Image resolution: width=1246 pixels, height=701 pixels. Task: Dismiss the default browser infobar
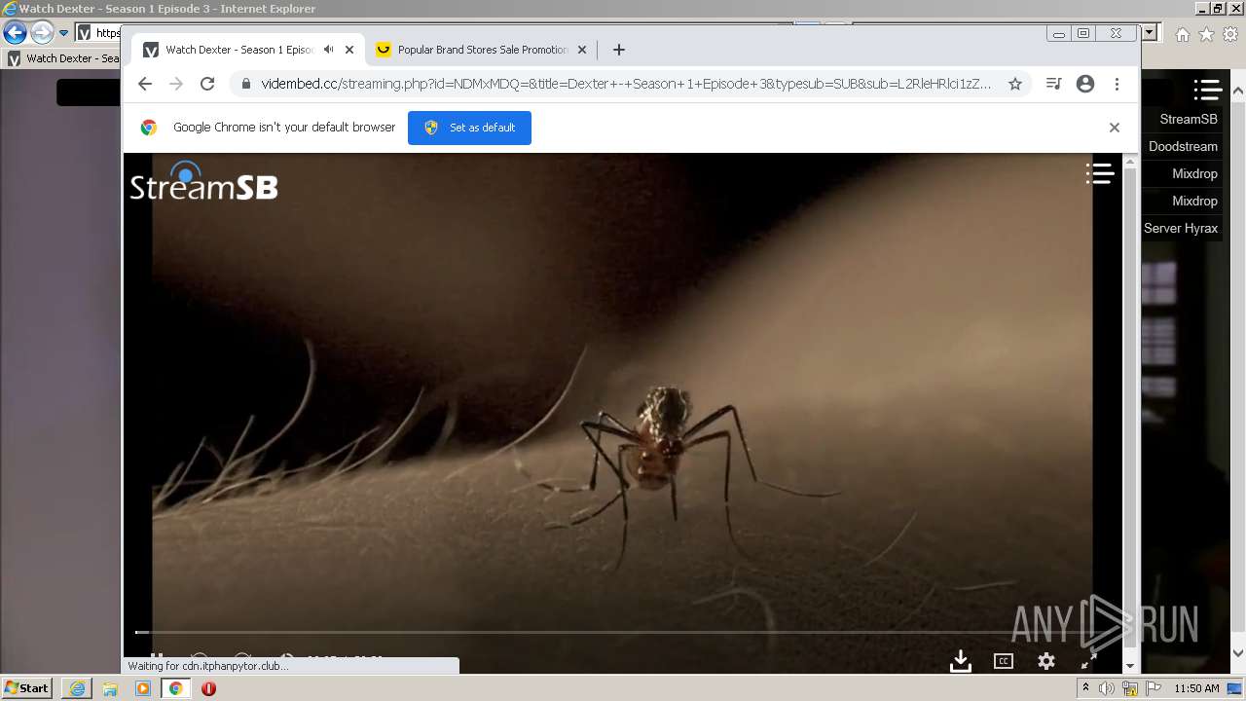[1115, 128]
